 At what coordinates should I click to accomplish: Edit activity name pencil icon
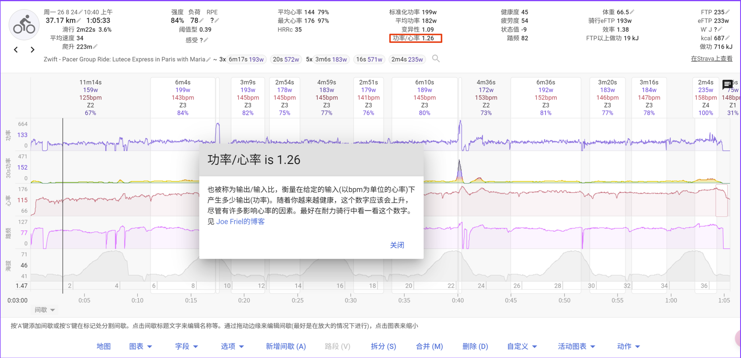point(208,59)
